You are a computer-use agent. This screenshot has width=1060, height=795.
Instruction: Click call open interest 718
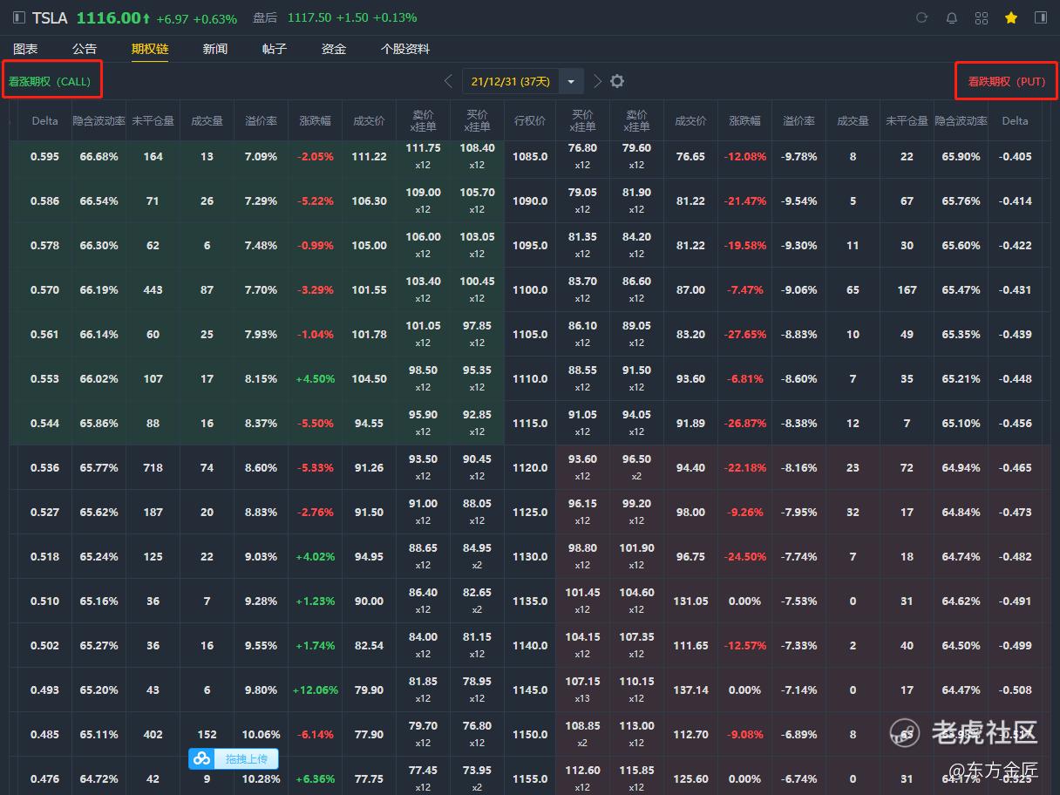pos(153,468)
